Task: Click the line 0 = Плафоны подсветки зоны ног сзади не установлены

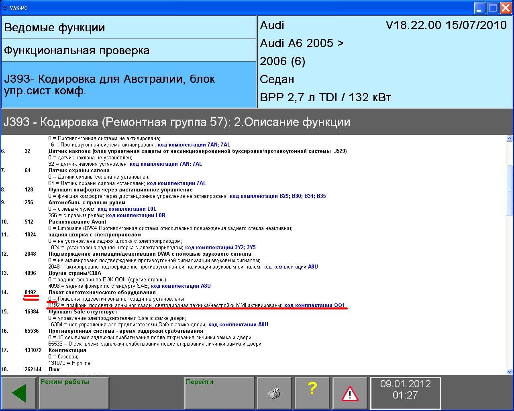Action: pos(116,299)
